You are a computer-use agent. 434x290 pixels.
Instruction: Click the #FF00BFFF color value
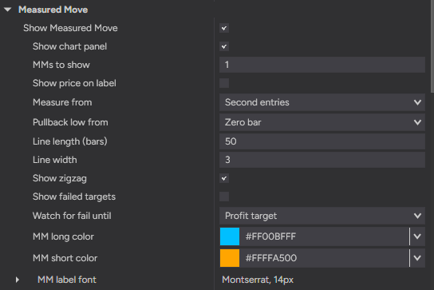[x=270, y=236]
